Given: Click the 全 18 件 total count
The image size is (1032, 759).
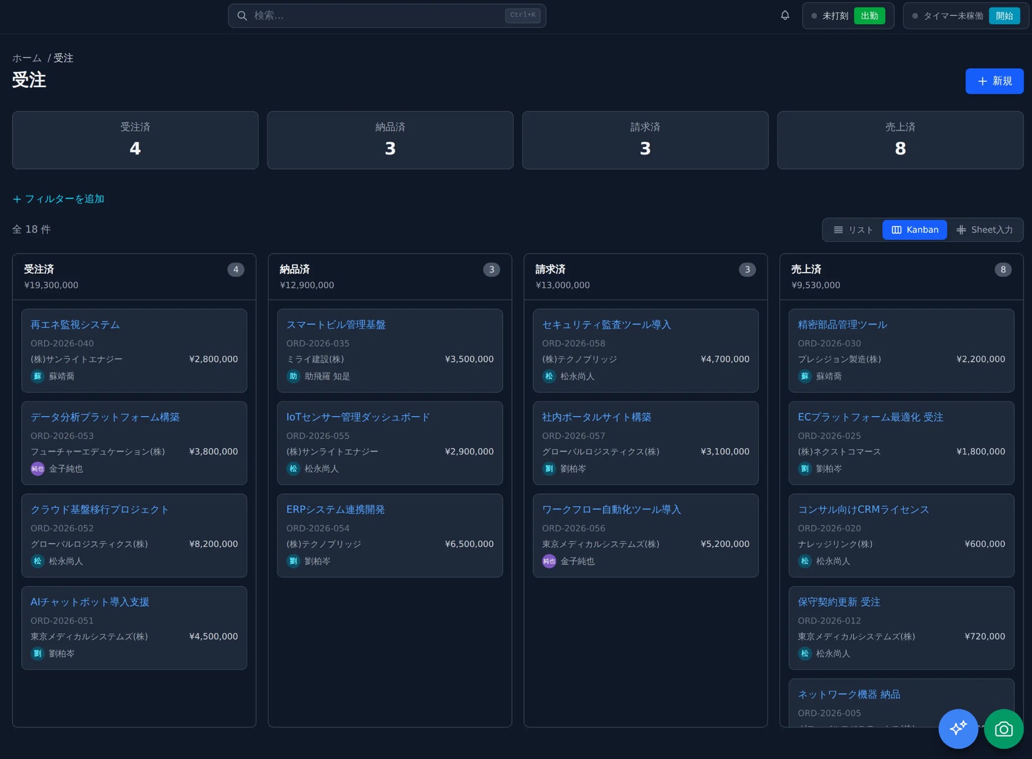Looking at the screenshot, I should click(x=31, y=229).
